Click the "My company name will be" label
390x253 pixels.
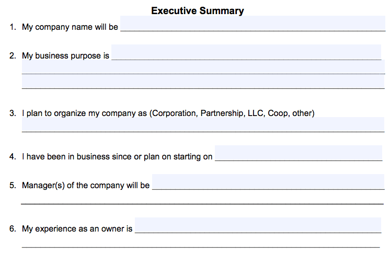pyautogui.click(x=70, y=27)
